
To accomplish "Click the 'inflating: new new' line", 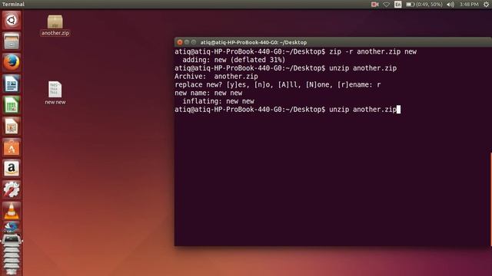I will point(218,101).
